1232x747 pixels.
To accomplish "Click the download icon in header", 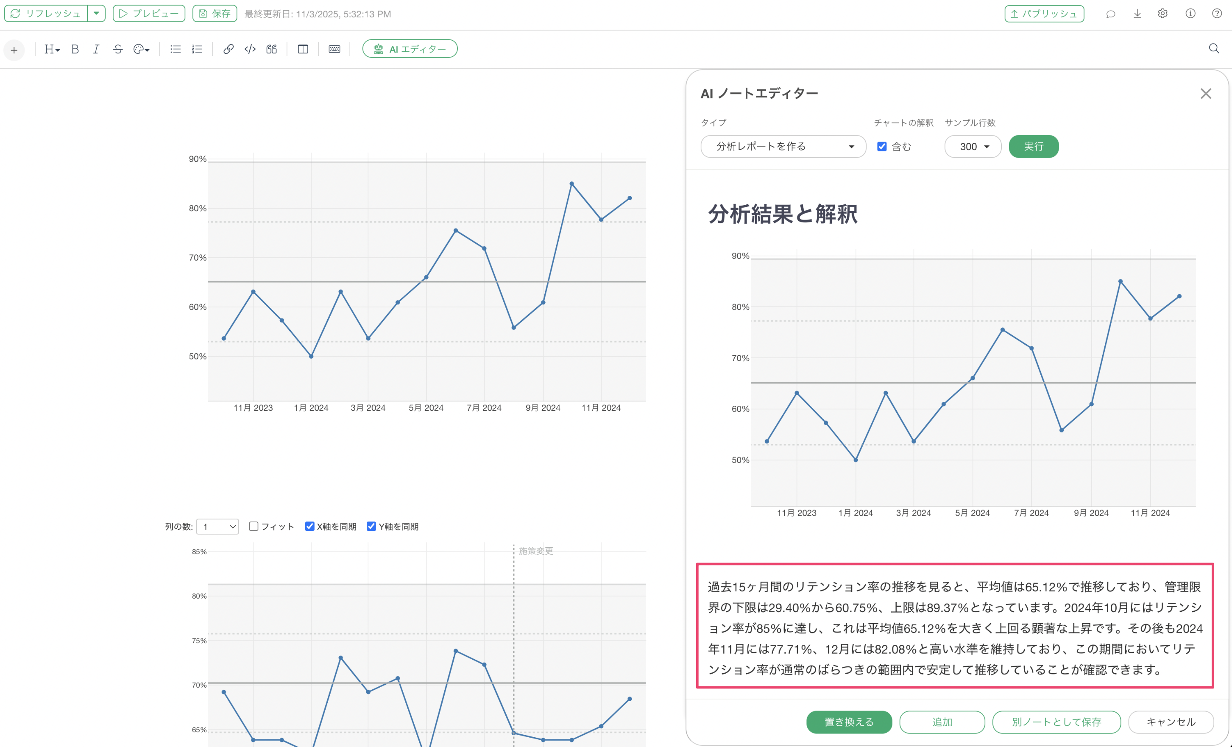I will click(1137, 14).
